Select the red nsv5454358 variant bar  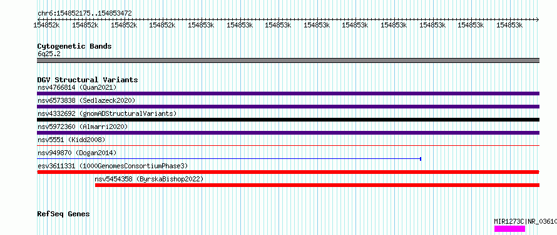coord(317,185)
